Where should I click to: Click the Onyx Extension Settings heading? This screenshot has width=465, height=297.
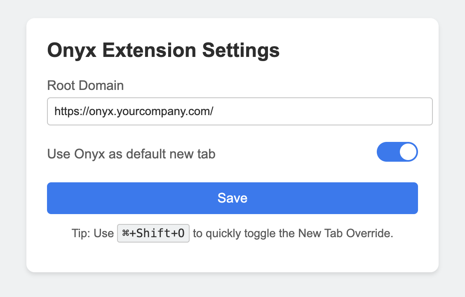pyautogui.click(x=163, y=50)
